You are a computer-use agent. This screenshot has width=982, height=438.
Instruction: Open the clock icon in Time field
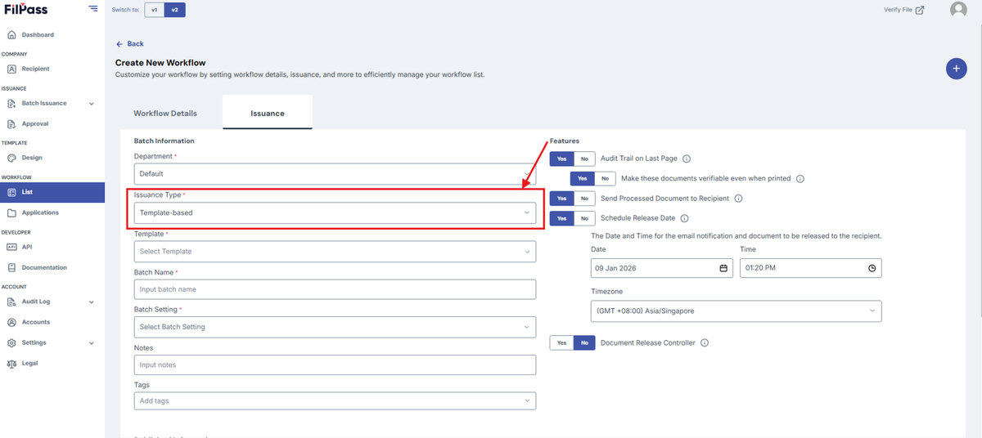(872, 268)
